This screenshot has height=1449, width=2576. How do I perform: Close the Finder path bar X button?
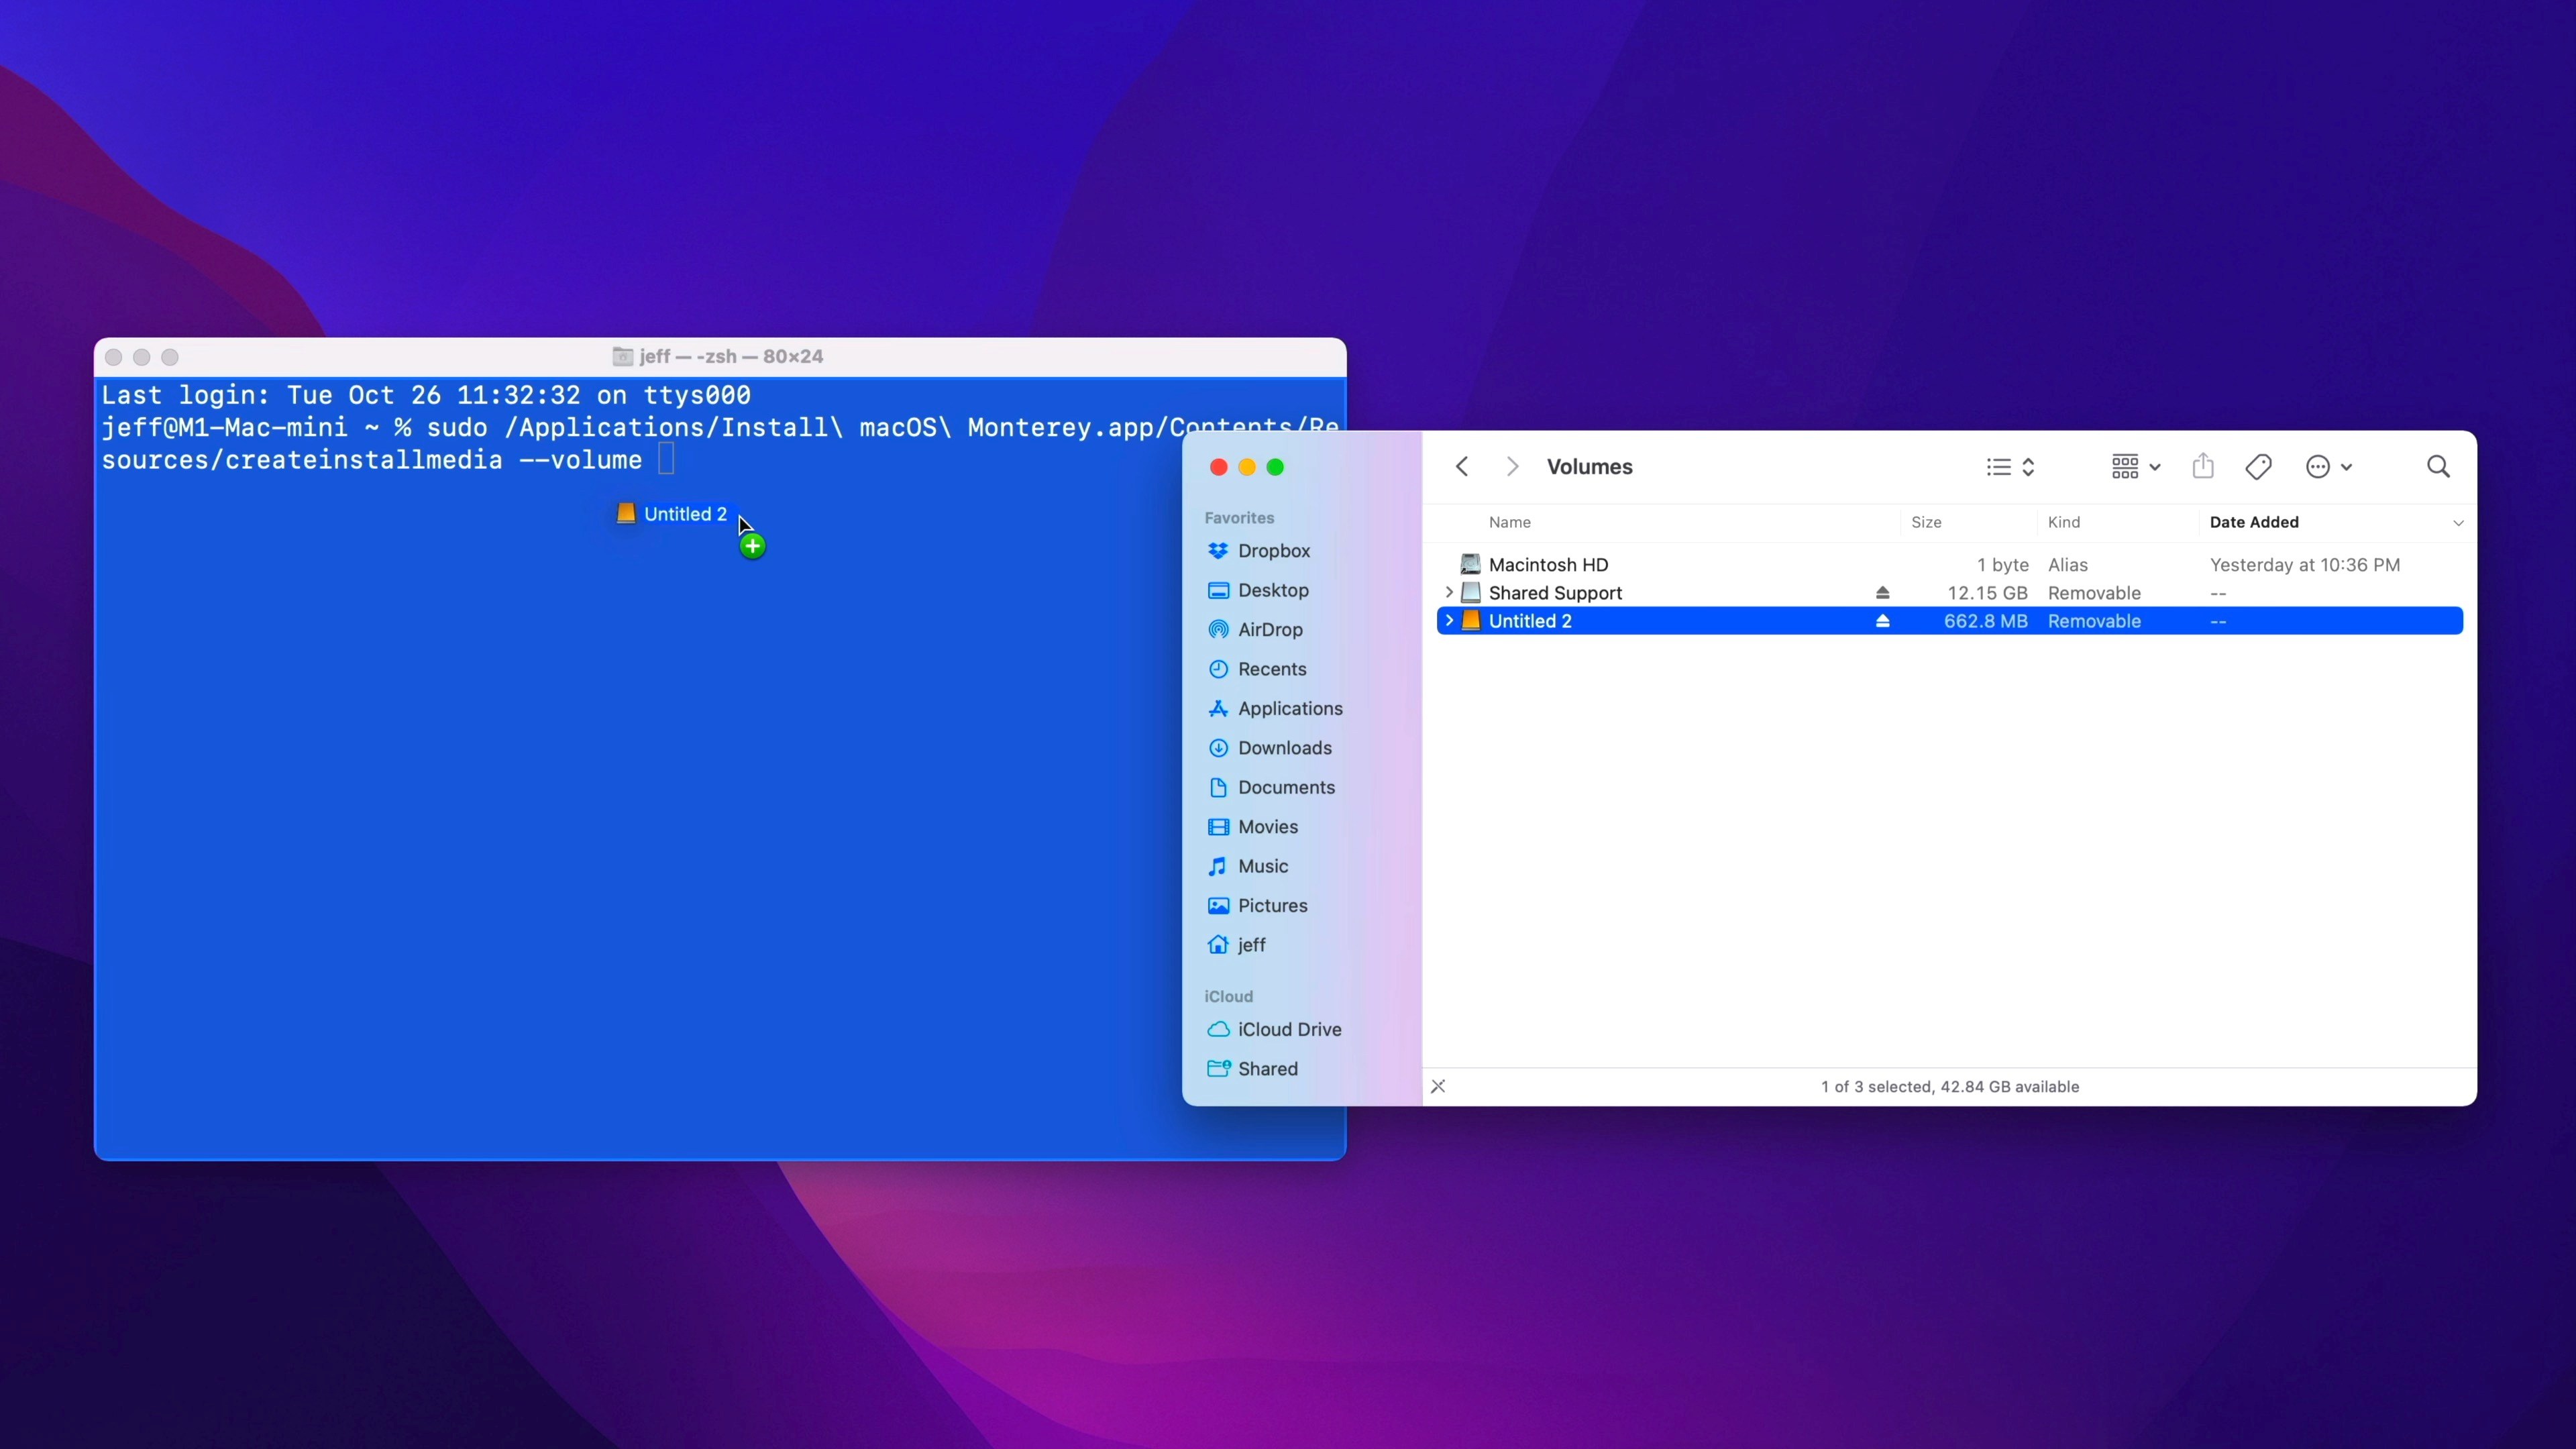1438,1086
